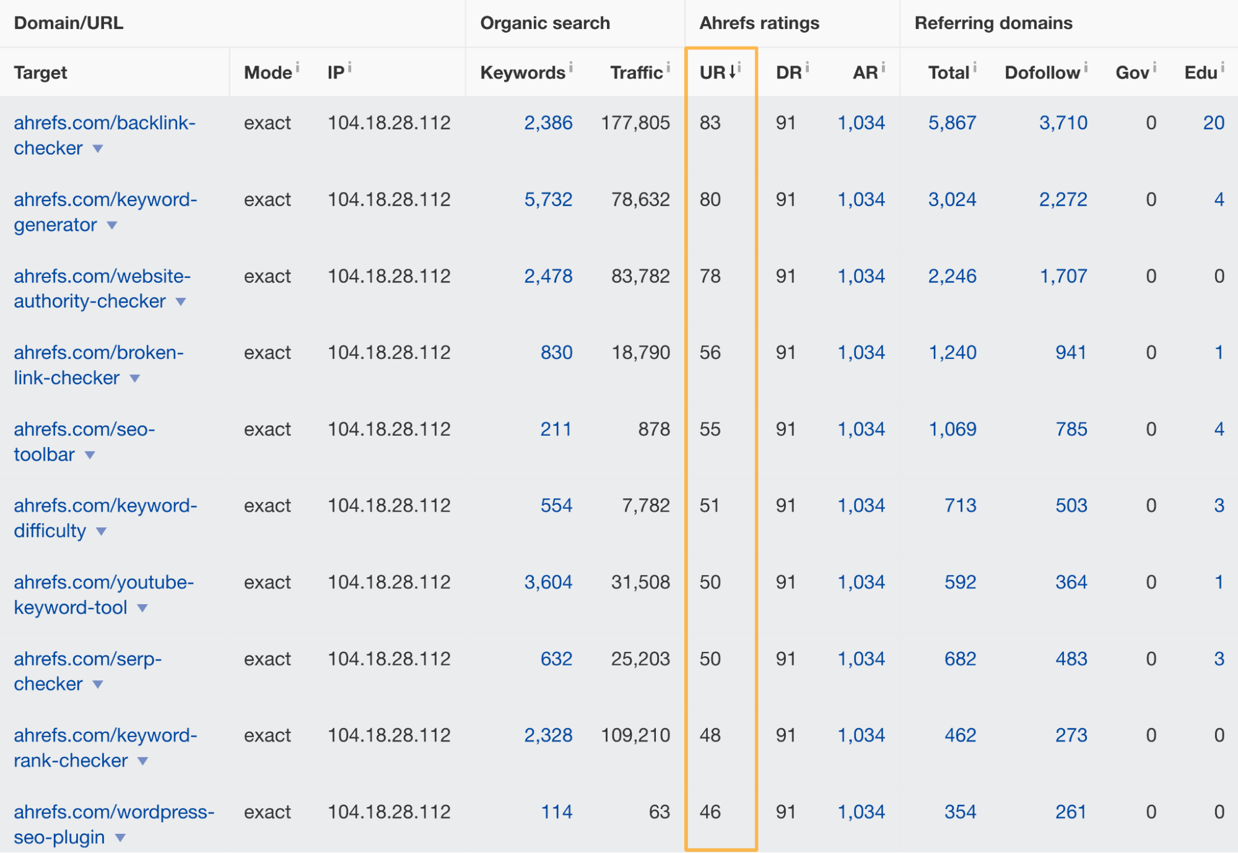Click 5,732 keywords for keyword-generator
This screenshot has width=1238, height=853.
[548, 199]
